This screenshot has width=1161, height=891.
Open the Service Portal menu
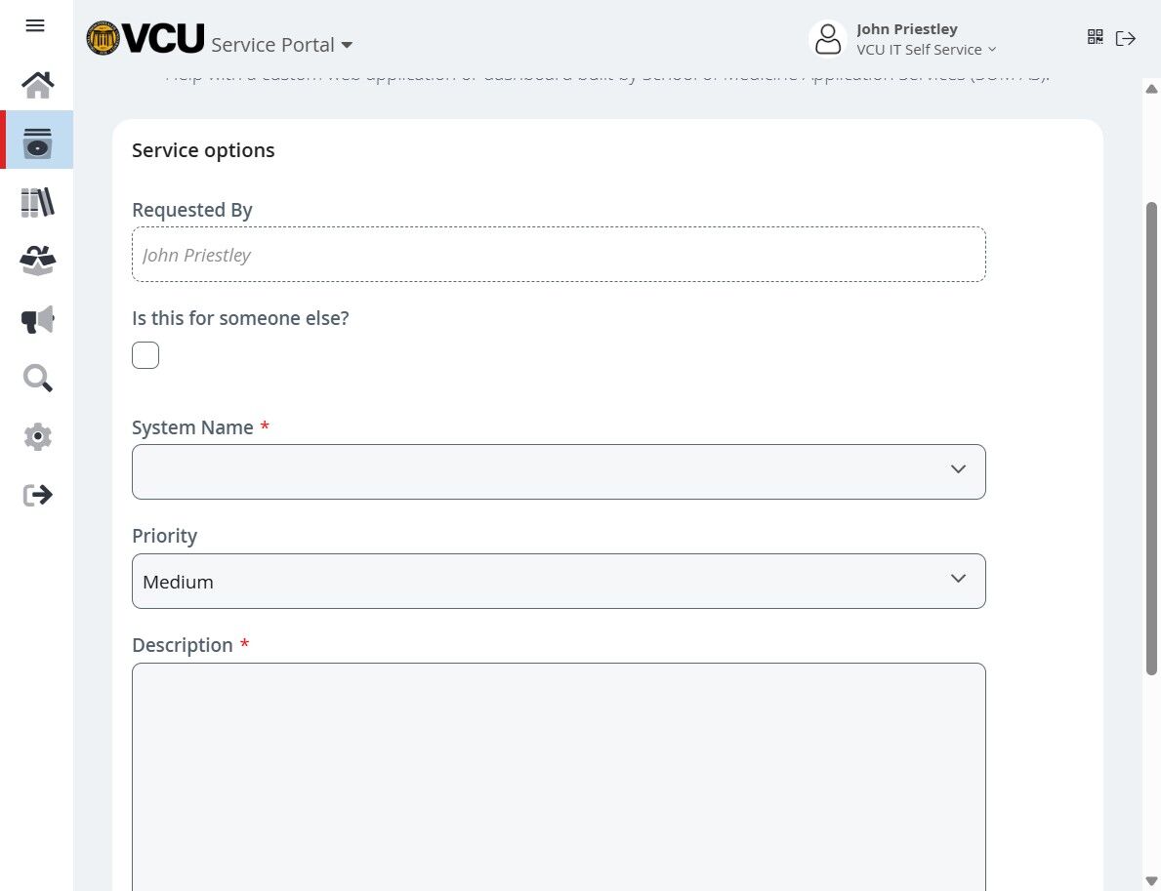coord(281,45)
